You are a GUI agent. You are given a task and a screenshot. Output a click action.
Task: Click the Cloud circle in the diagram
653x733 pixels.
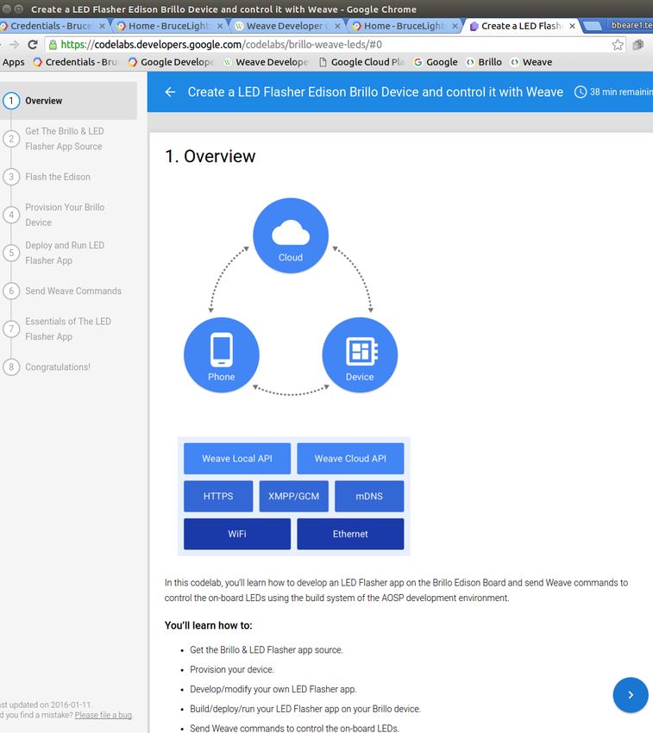(291, 235)
